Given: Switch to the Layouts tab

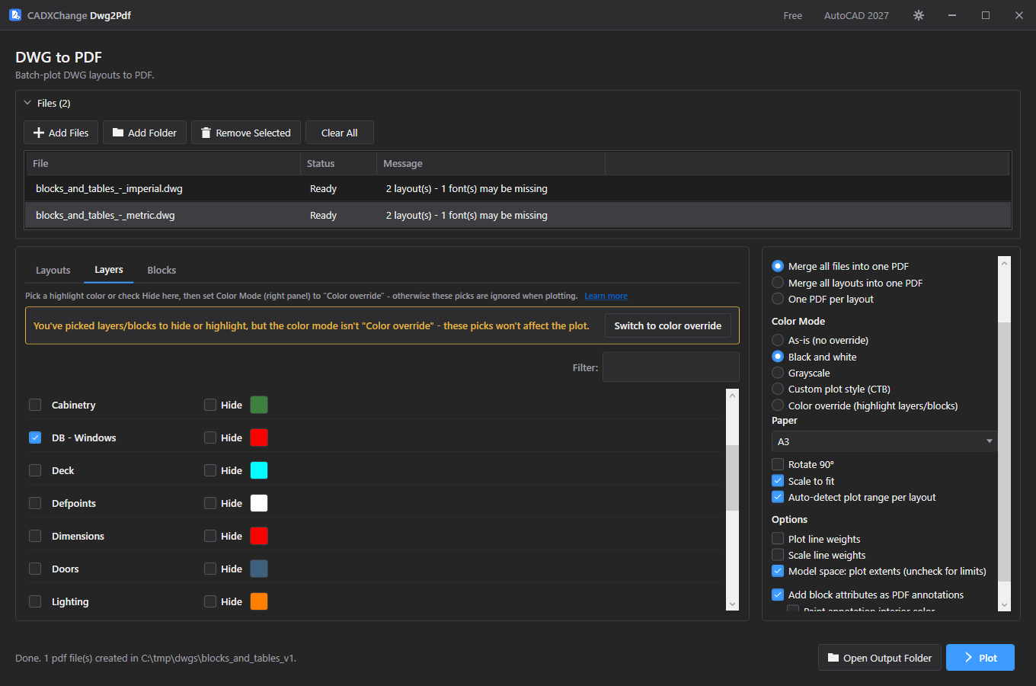Looking at the screenshot, I should coord(53,271).
